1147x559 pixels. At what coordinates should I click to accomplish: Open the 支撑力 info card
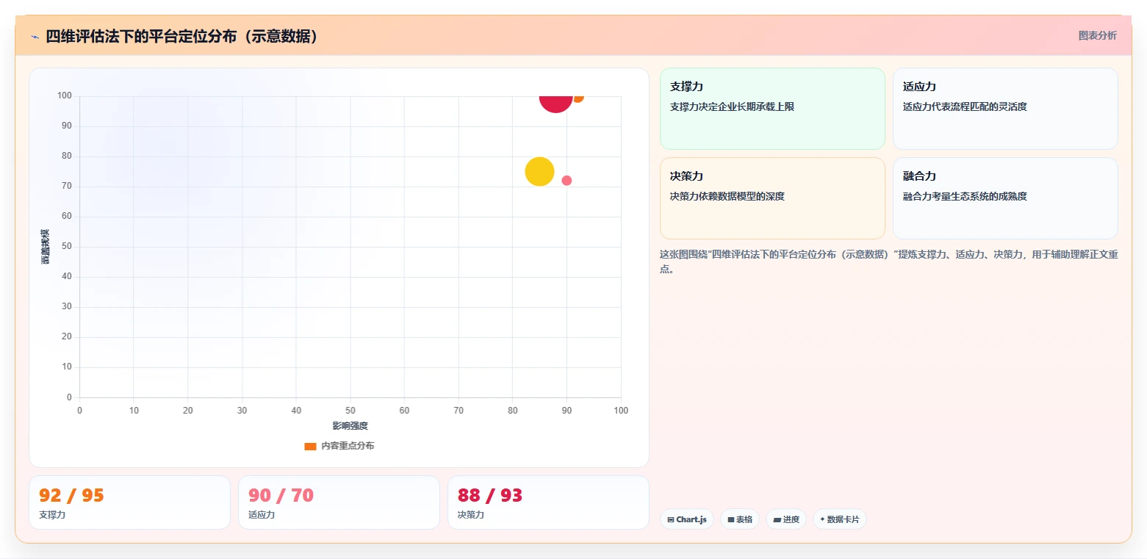(x=772, y=109)
